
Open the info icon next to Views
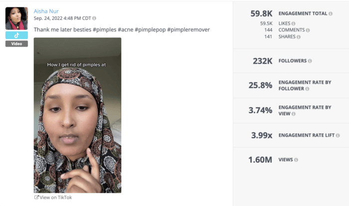[x=296, y=160]
